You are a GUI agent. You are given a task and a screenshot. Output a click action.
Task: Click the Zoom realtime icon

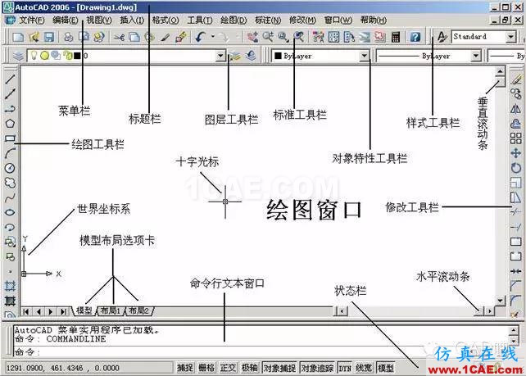[x=268, y=37]
